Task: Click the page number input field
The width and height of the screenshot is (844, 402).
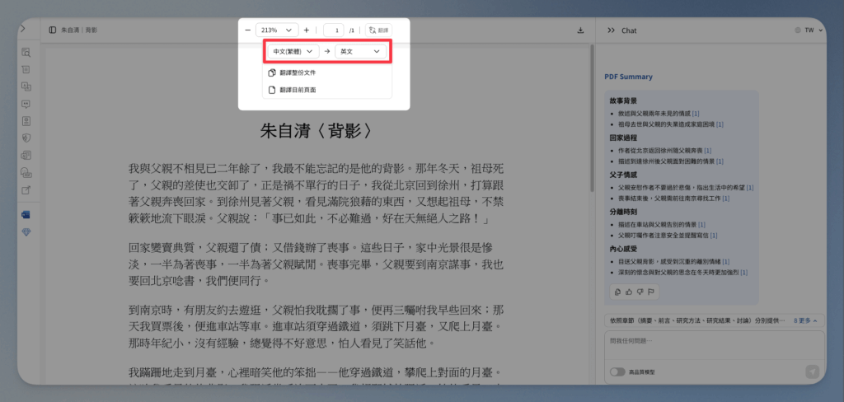Action: coord(334,30)
